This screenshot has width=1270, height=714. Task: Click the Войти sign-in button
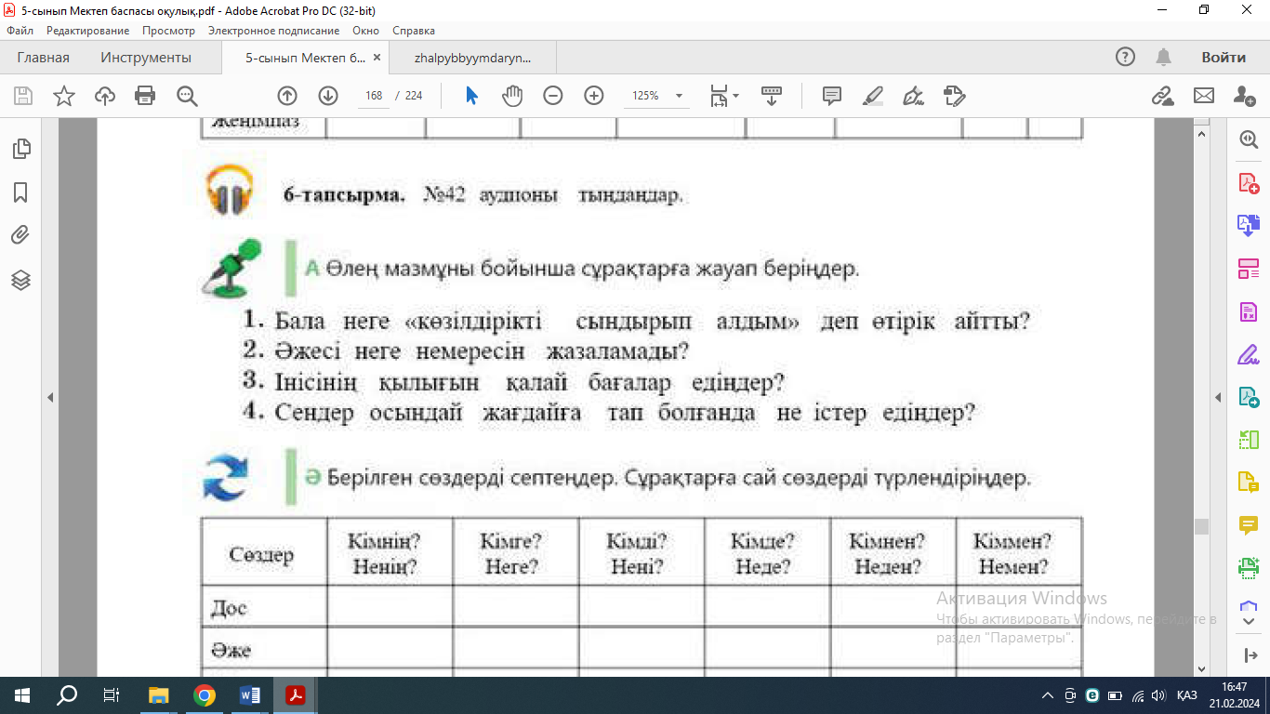1223,58
